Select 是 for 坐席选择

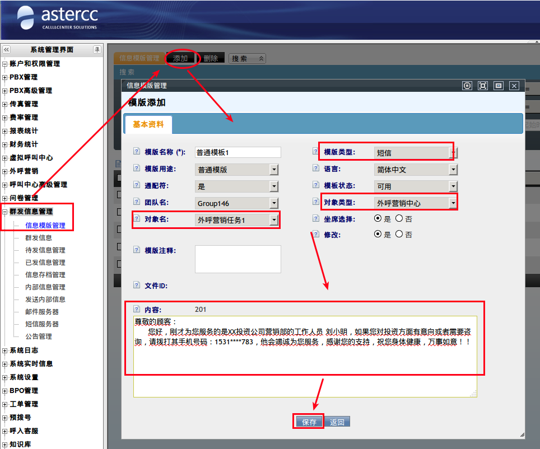point(379,218)
